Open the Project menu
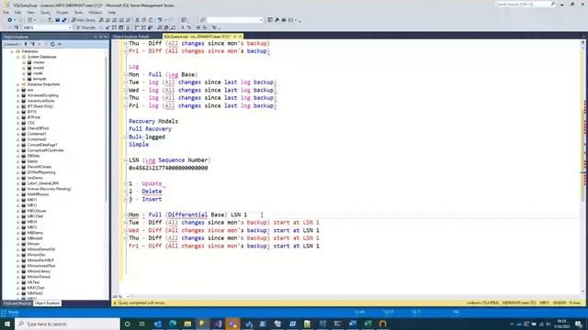The width and height of the screenshot is (588, 330). pos(62,12)
